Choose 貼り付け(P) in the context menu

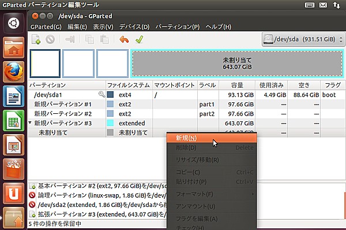pos(212,182)
